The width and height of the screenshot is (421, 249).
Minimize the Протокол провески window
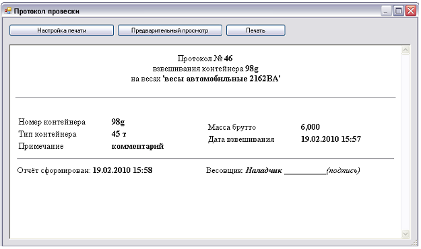[386, 11]
